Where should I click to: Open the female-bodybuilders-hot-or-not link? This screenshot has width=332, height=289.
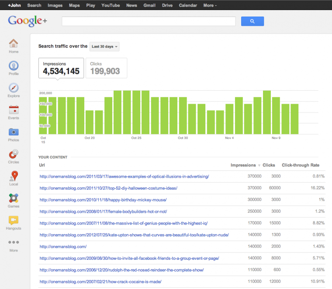104,211
